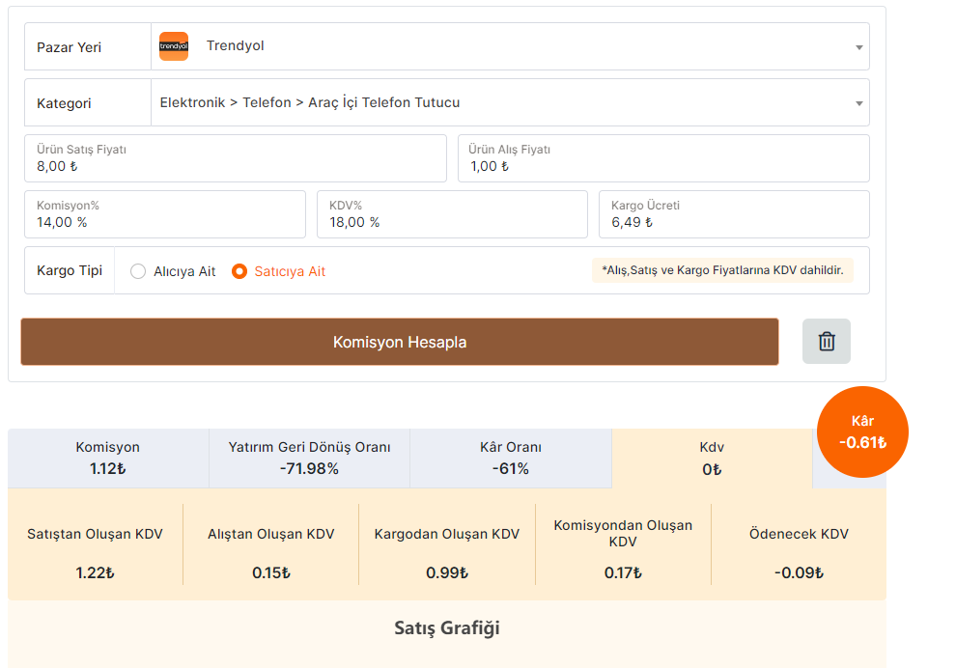Screen dimensions: 956x668
Task: Click the selected category text Araç İçi Telefon Tutucu
Action: click(x=384, y=102)
